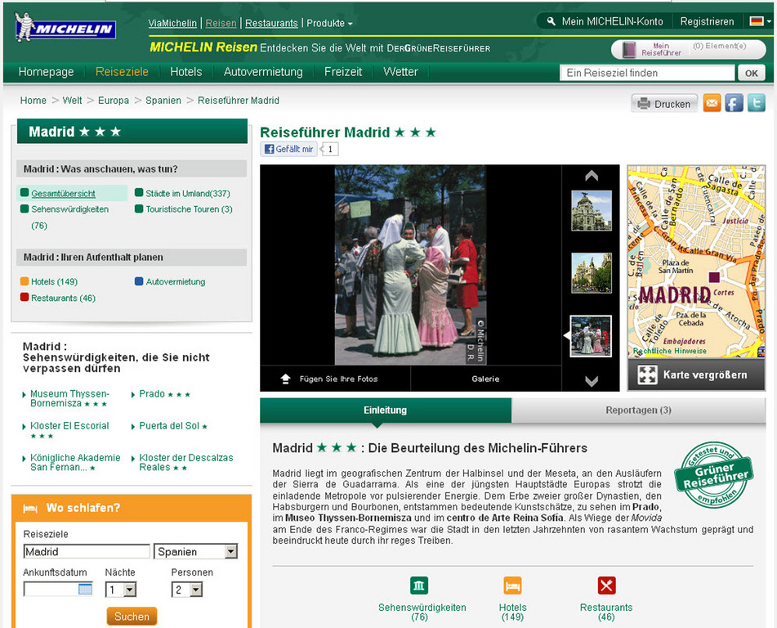Open the Museum Thyssen-Bornemisza link
Screen dimensions: 777x628
point(69,398)
